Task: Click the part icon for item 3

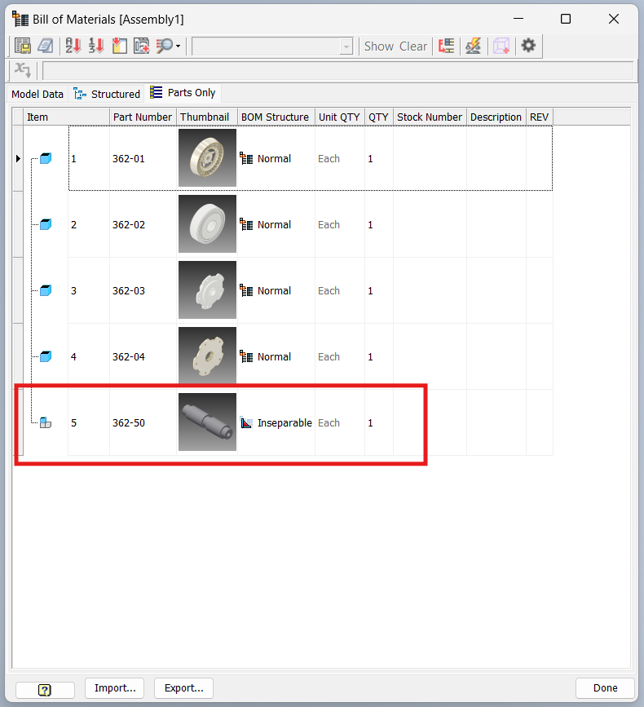Action: [x=46, y=290]
